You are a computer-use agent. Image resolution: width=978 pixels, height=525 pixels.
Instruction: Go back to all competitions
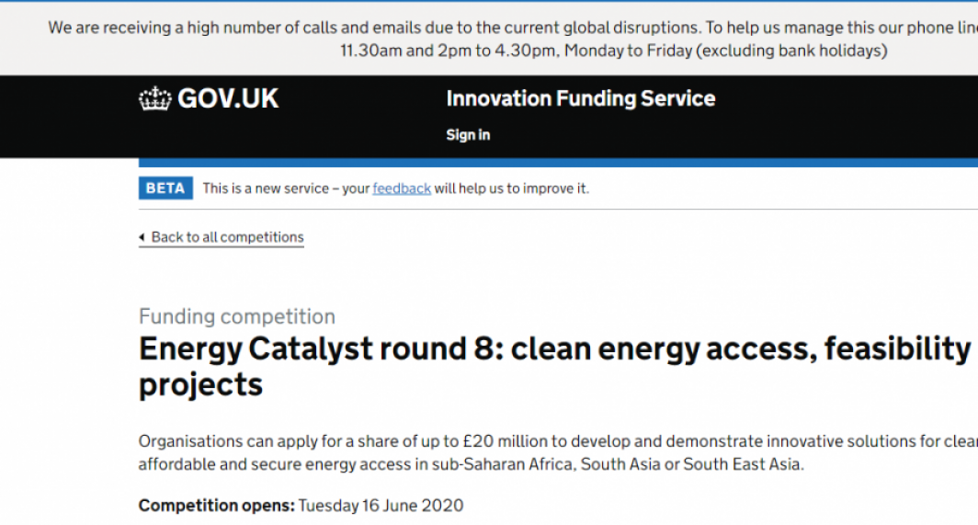tap(227, 237)
